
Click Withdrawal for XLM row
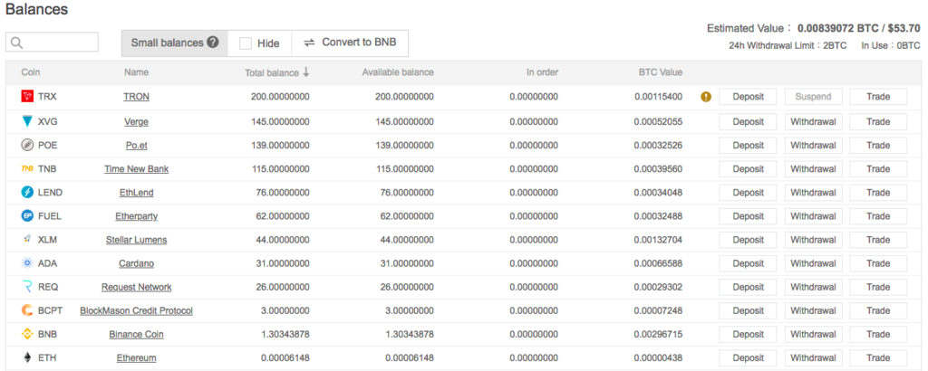(813, 240)
